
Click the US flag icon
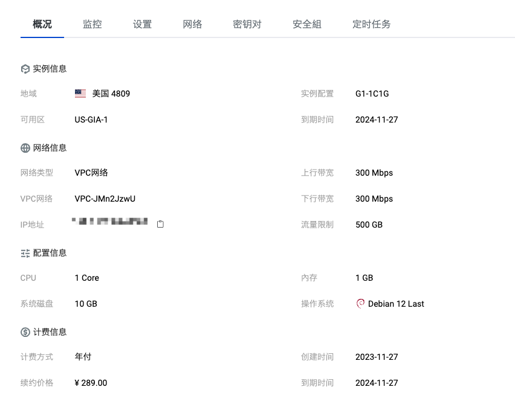[80, 94]
